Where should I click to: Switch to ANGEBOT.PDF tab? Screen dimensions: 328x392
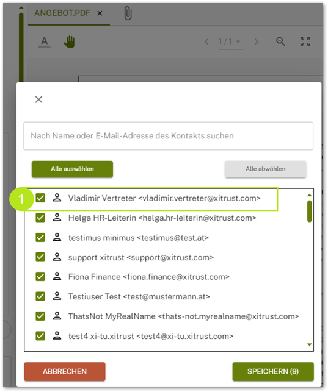pyautogui.click(x=62, y=13)
